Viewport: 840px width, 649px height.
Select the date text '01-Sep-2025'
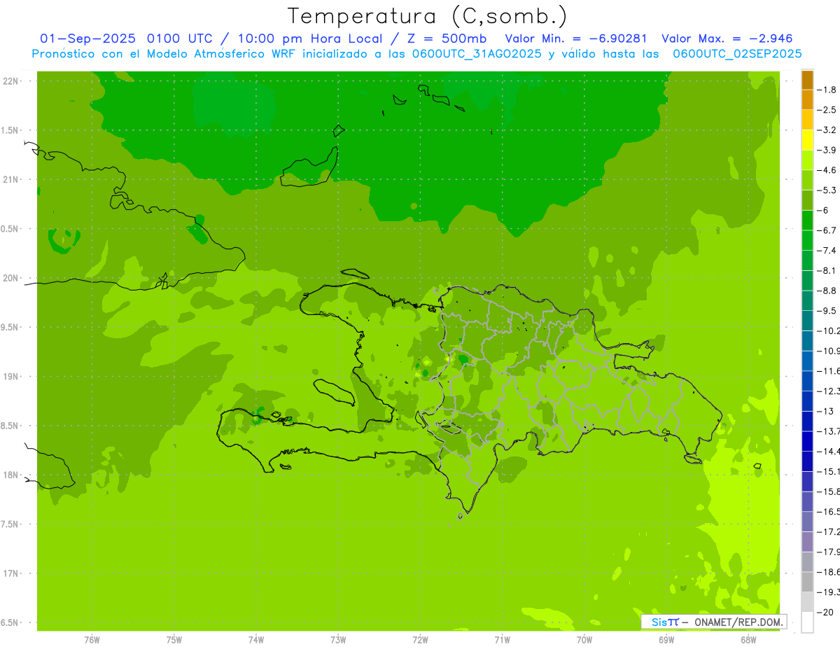(89, 39)
